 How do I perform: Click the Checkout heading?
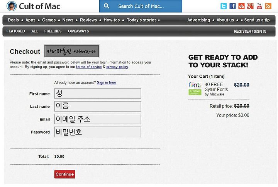(25, 52)
